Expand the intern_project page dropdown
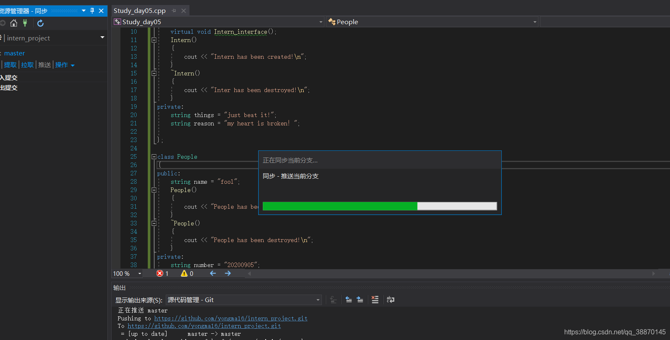670x340 pixels. tap(102, 37)
